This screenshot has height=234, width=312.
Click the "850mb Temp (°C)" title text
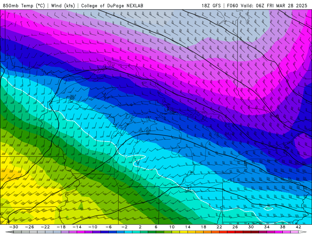point(24,5)
